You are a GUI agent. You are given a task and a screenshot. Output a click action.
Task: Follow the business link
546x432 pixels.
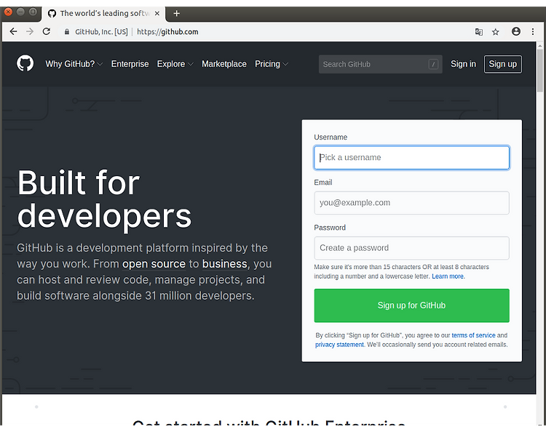click(x=225, y=264)
